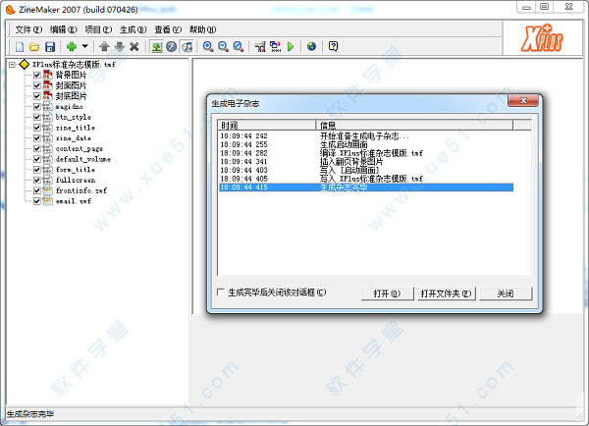Maximize the ZineMaker 2007 window
Image resolution: width=589 pixels, height=426 pixels.
(x=544, y=7)
